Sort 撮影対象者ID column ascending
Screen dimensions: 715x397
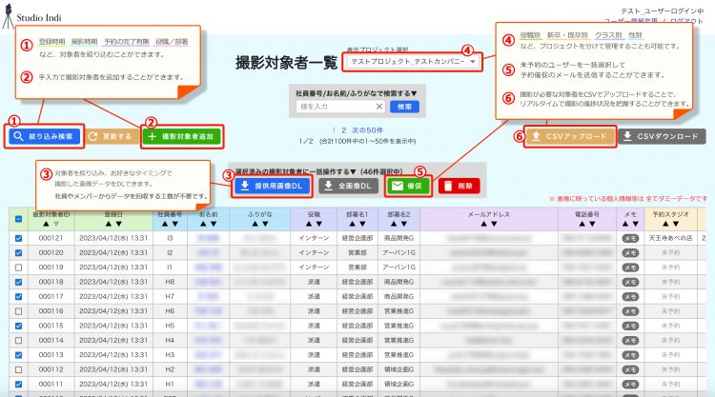[x=46, y=224]
